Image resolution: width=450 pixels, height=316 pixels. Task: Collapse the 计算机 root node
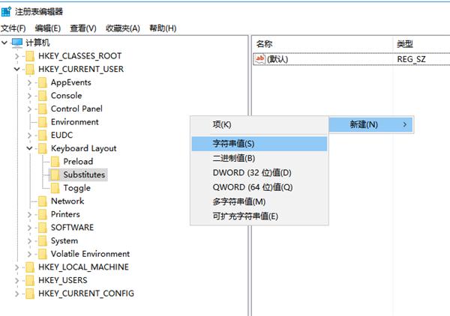pos(4,43)
